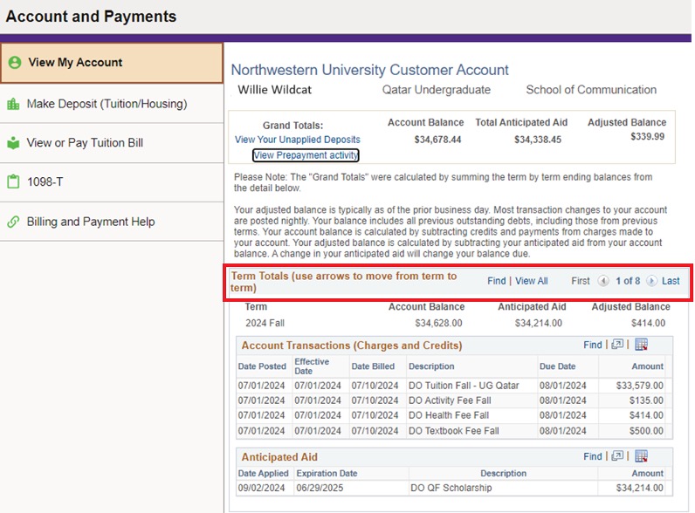The image size is (695, 513).
Task: Show next term with right arrow
Action: coord(651,281)
